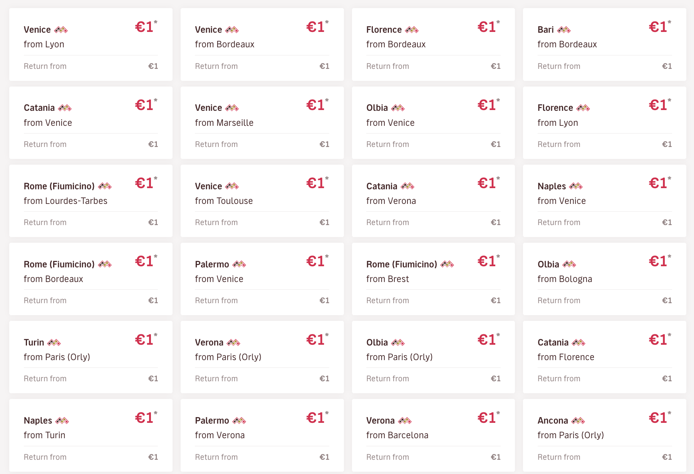This screenshot has width=694, height=474.
Task: Click the airline logo beside Bari
Action: [x=564, y=30]
